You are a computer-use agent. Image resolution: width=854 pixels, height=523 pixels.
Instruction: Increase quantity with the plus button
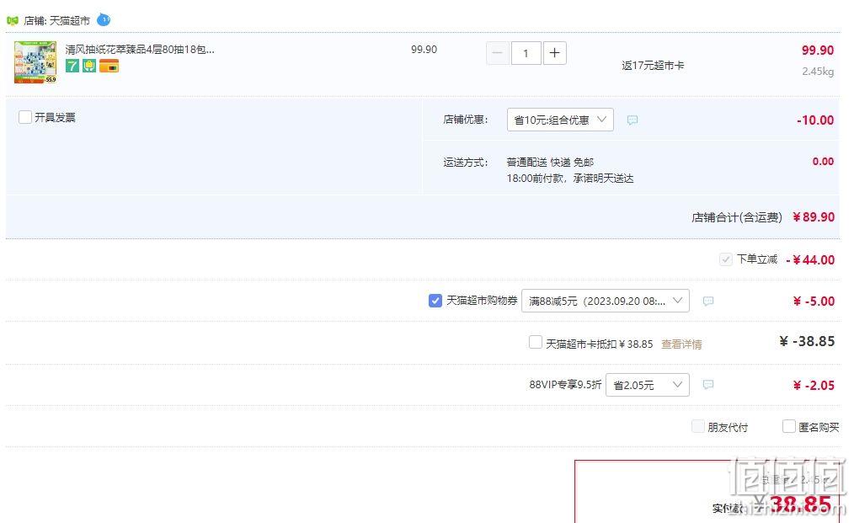[554, 53]
